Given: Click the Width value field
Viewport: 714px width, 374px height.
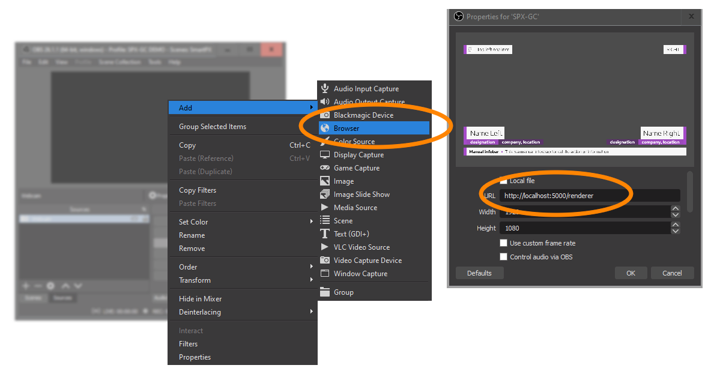Looking at the screenshot, I should tap(585, 212).
